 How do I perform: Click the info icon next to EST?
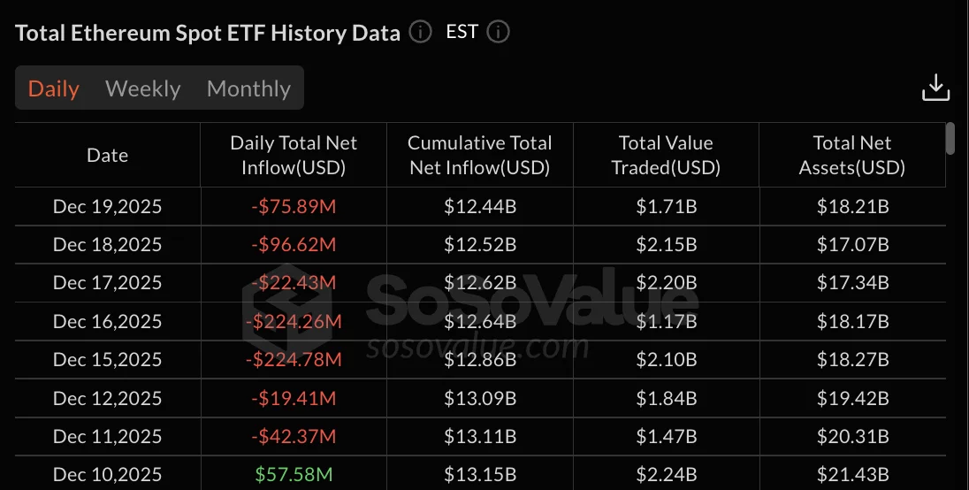pos(499,33)
